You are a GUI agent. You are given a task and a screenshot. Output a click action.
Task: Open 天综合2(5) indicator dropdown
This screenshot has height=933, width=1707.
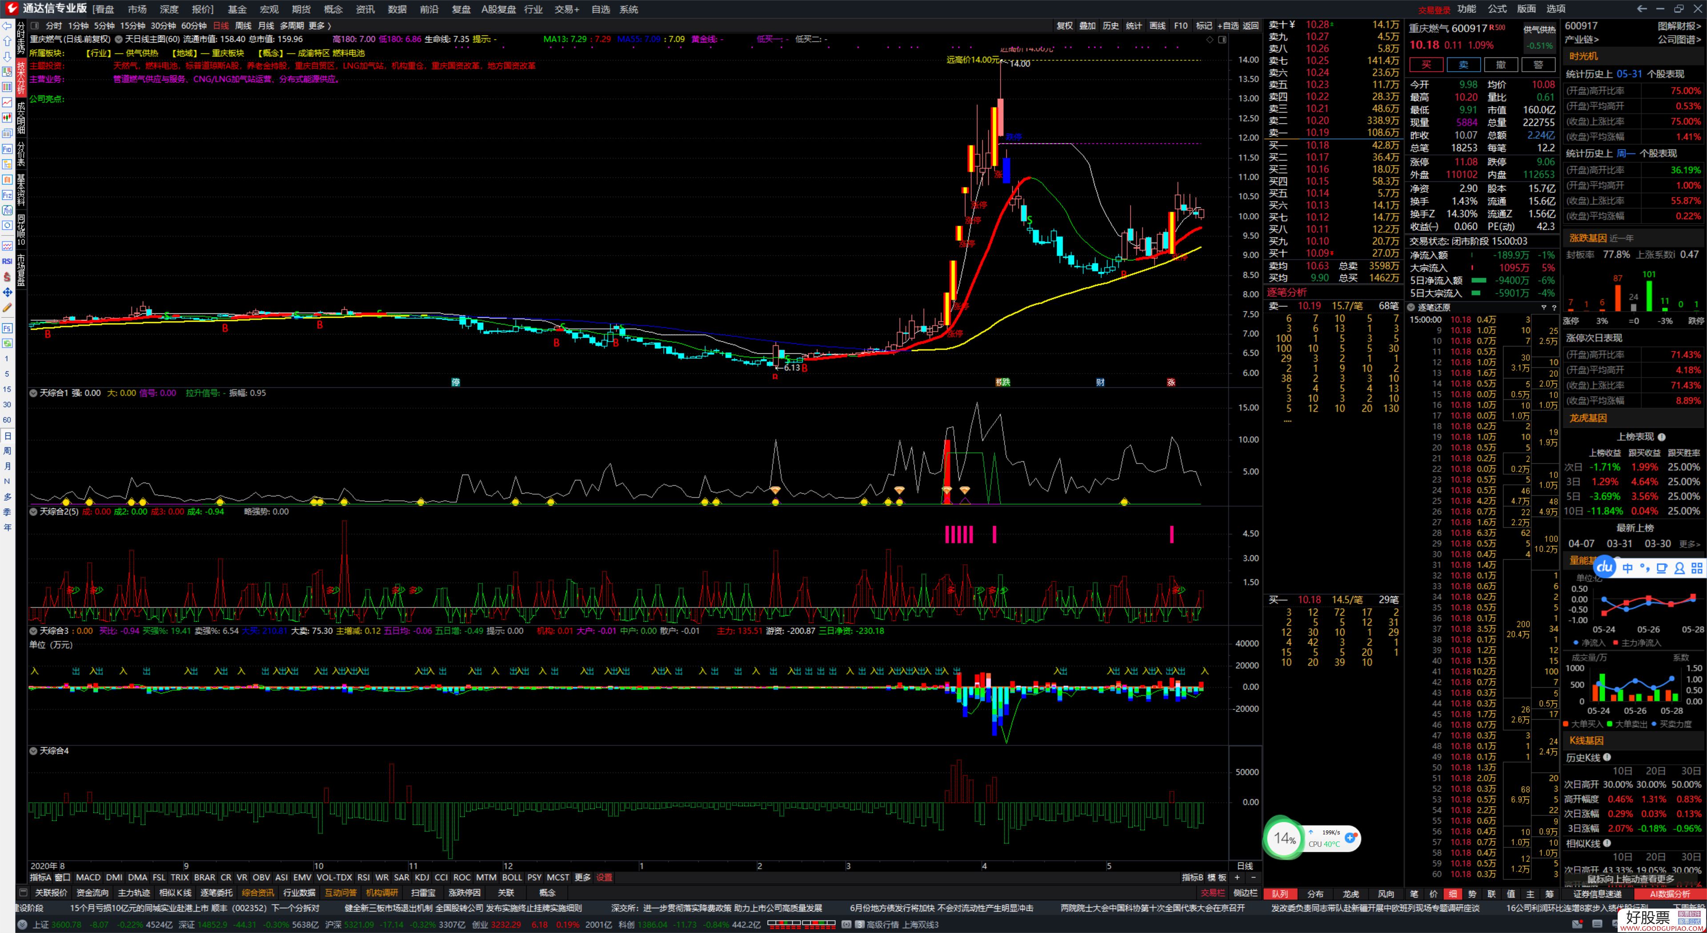[x=33, y=512]
